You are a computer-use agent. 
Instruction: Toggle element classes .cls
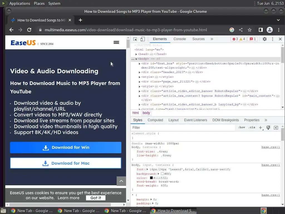[252, 127]
